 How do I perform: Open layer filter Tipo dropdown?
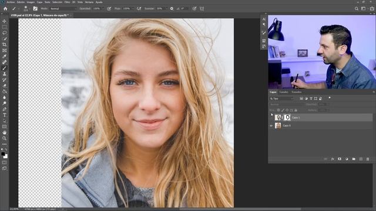click(x=281, y=98)
